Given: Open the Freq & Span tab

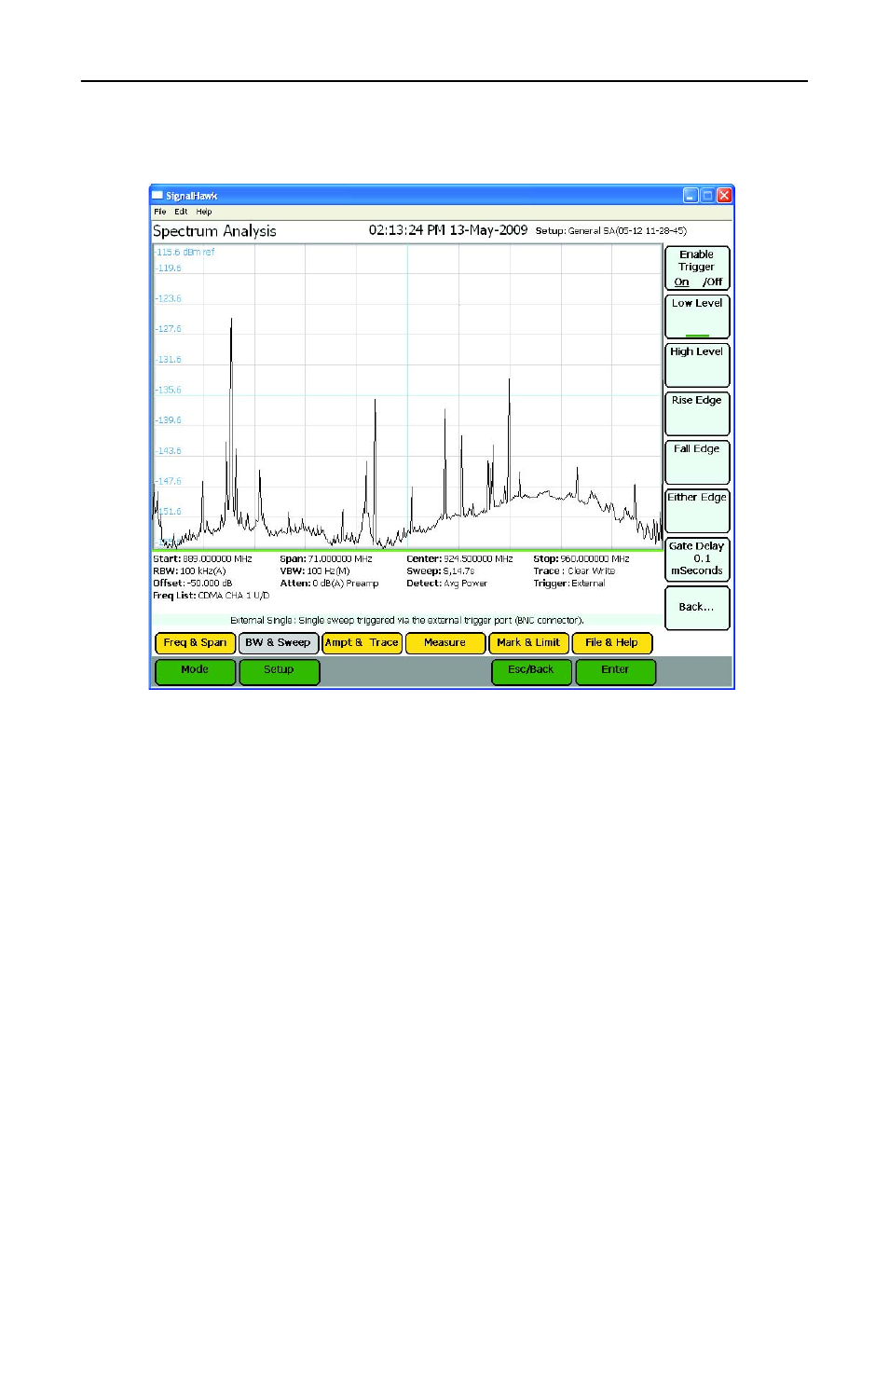Looking at the screenshot, I should pyautogui.click(x=195, y=643).
